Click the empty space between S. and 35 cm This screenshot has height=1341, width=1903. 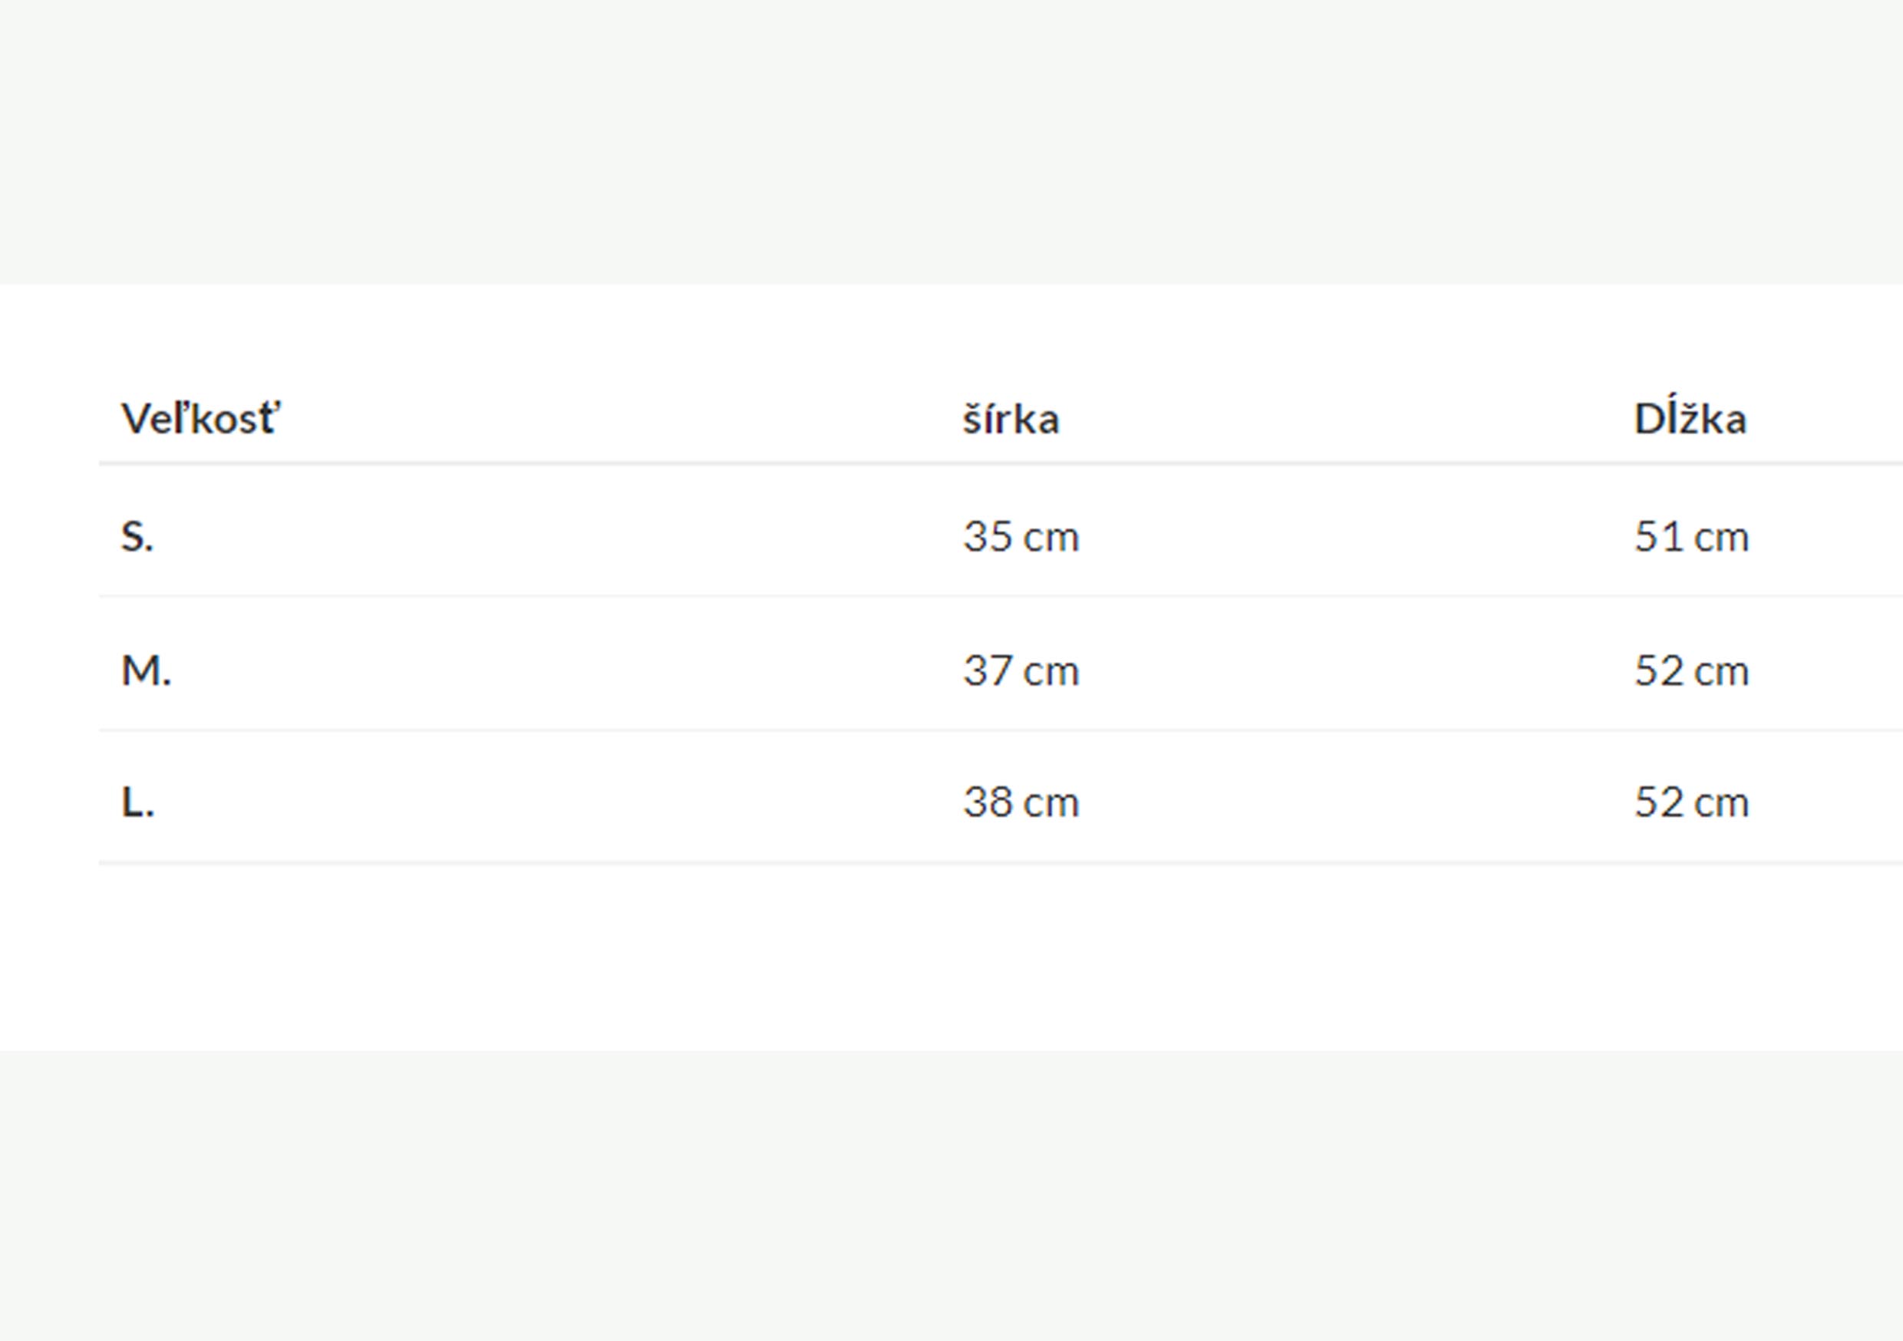[x=556, y=537]
